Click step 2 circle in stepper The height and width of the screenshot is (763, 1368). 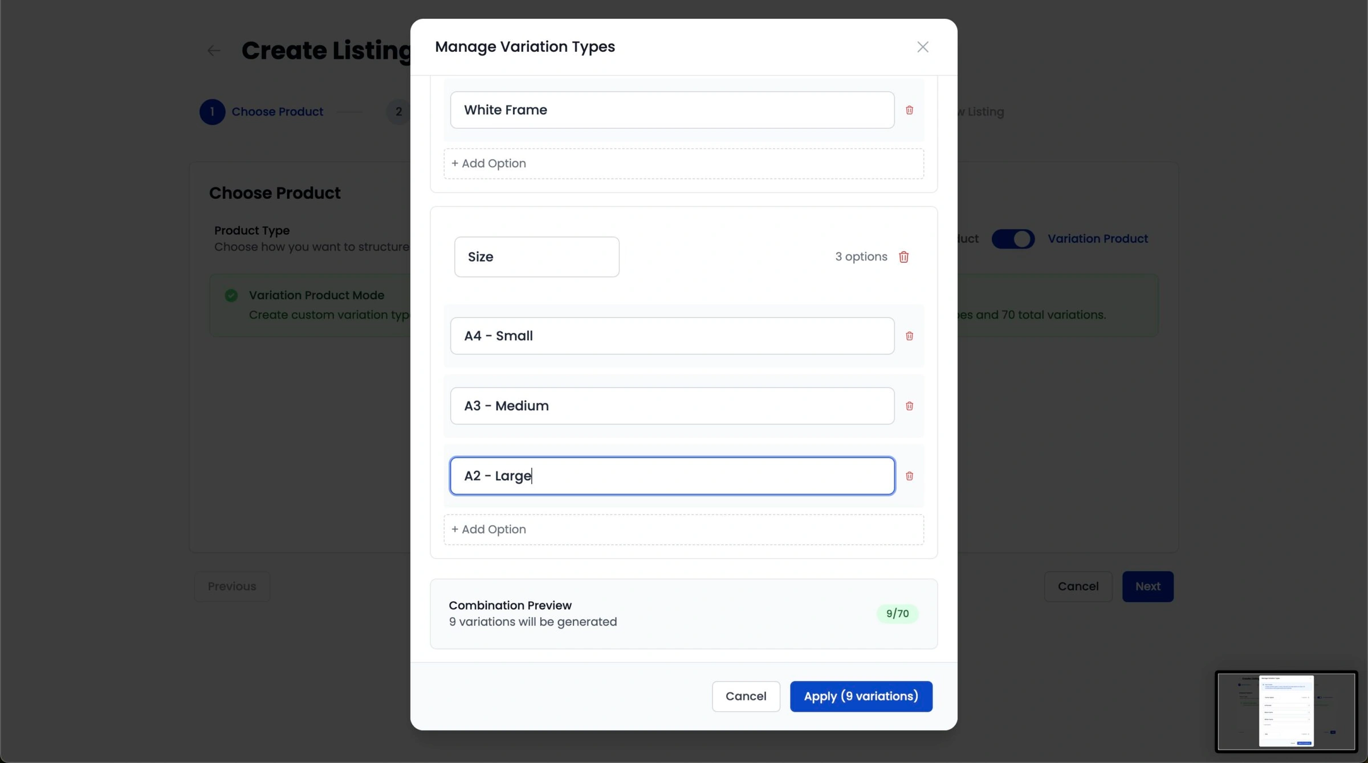coord(398,112)
